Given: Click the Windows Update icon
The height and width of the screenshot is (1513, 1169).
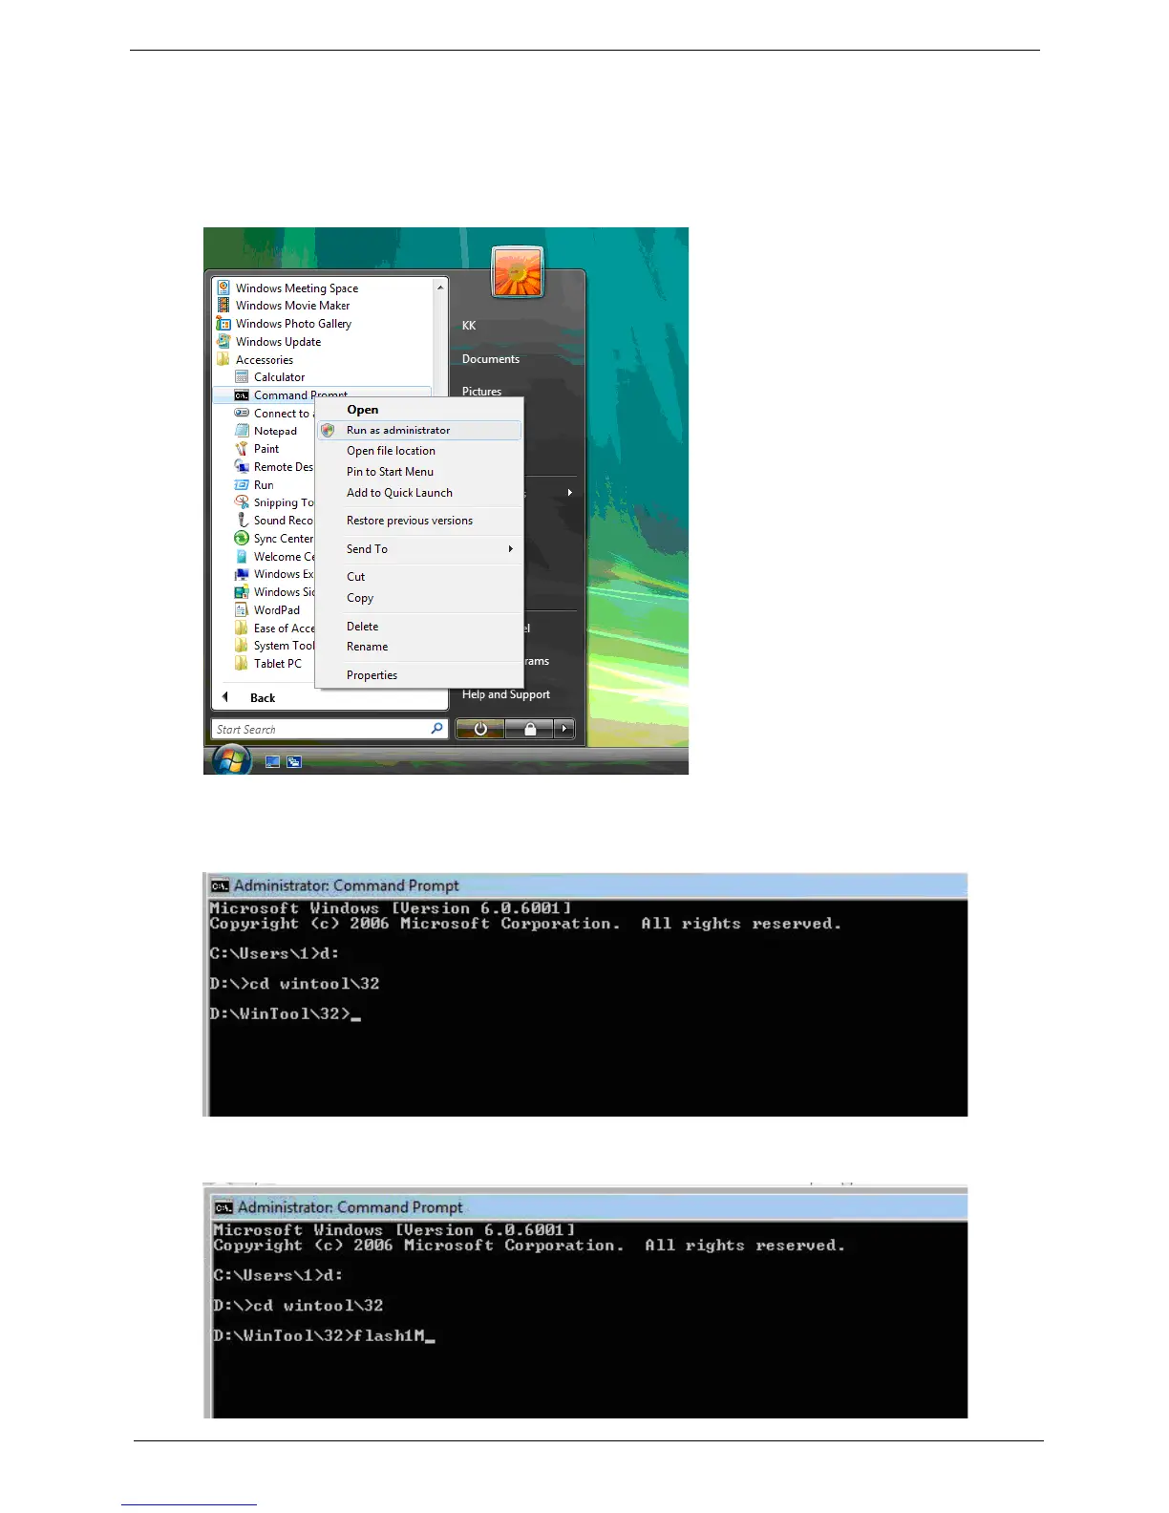Looking at the screenshot, I should [223, 342].
